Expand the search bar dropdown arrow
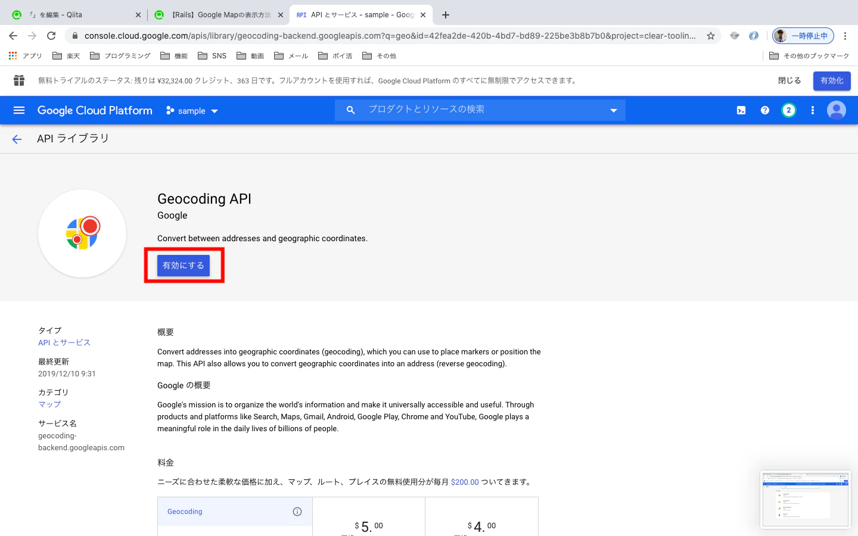Viewport: 858px width, 536px height. (614, 110)
